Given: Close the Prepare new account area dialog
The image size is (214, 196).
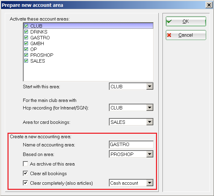Looking at the screenshot, I should tap(208, 5).
